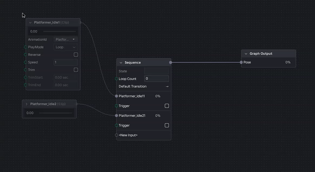Click Trigger pin below Platformer_Idle21
This screenshot has width=315, height=172.
117,125
